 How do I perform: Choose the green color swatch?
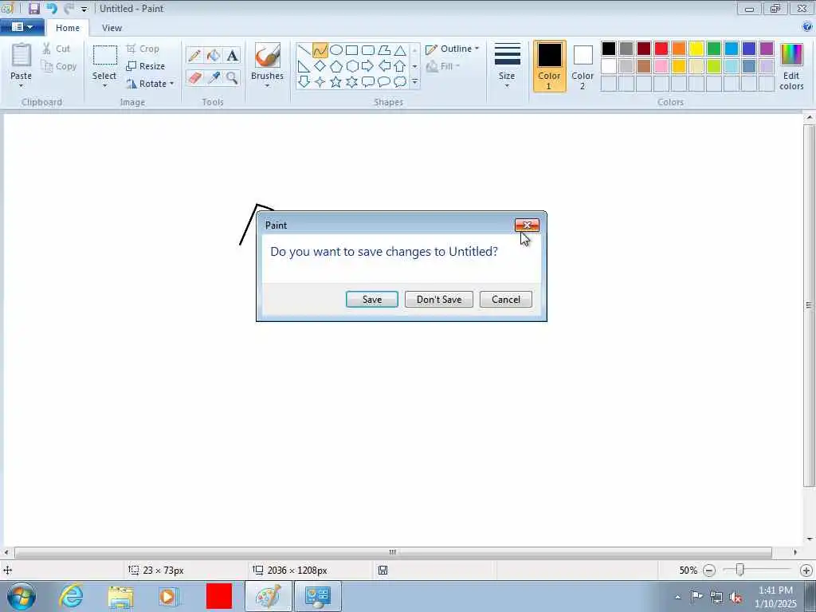point(714,49)
